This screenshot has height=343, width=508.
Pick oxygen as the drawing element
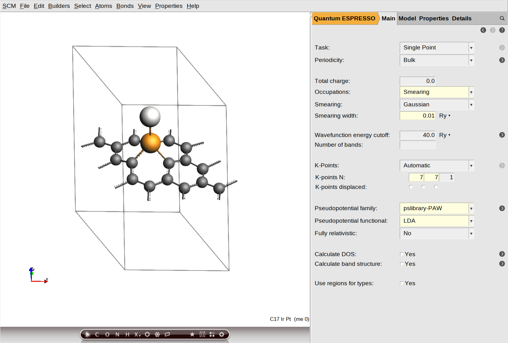point(107,334)
